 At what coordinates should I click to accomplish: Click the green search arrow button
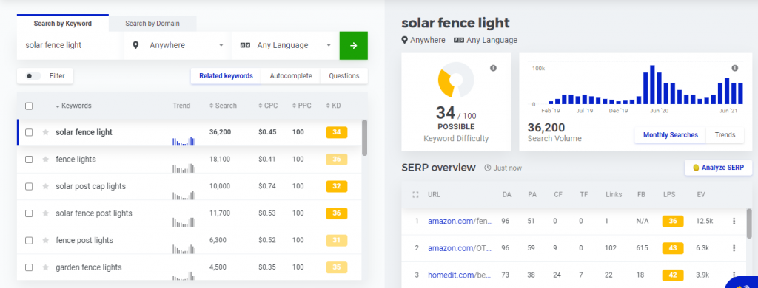[x=353, y=45]
